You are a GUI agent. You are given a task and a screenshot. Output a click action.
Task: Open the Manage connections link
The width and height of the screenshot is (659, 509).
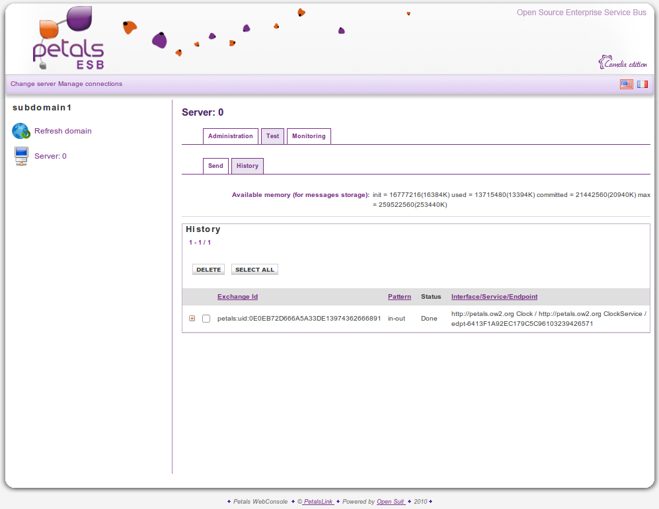[x=90, y=84]
